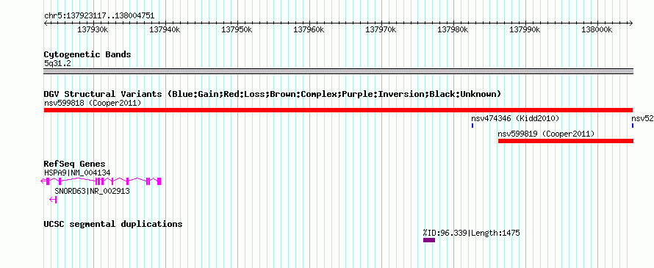Click the %ID:96.339|Length:1475 label
Viewport: 654px width, 268px height.
471,233
